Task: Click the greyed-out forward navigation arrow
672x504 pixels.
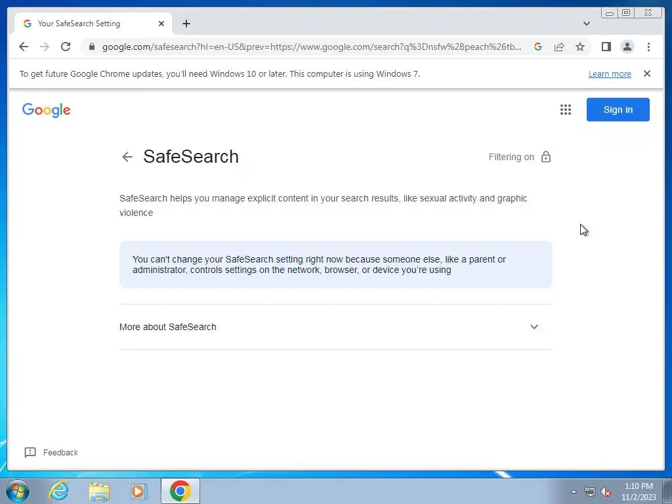Action: [x=45, y=47]
